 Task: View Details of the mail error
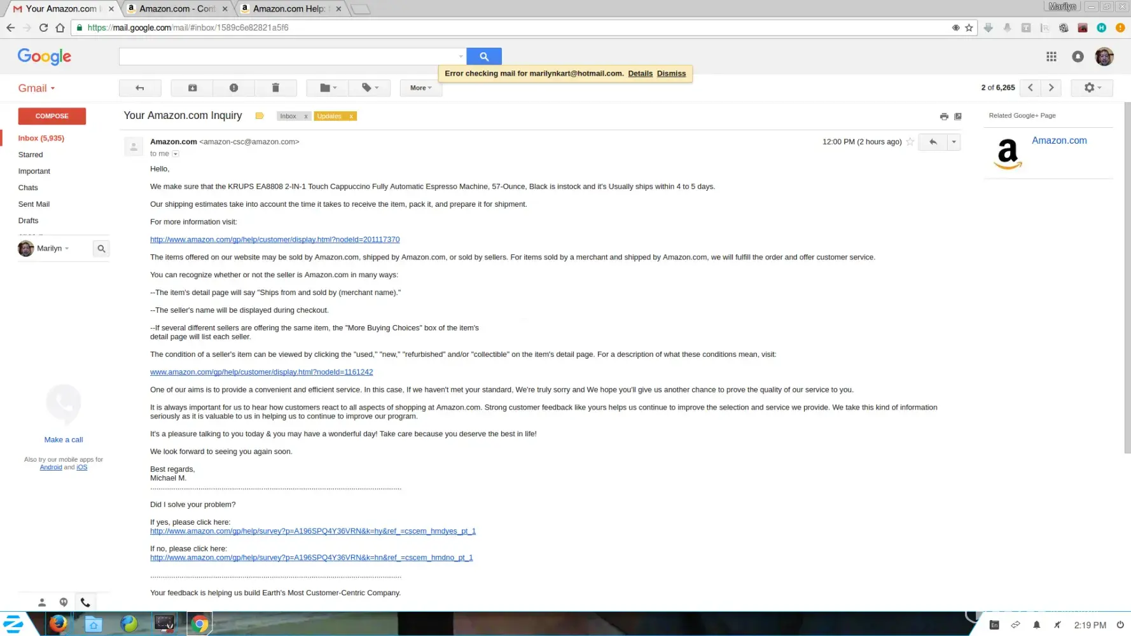pos(640,74)
